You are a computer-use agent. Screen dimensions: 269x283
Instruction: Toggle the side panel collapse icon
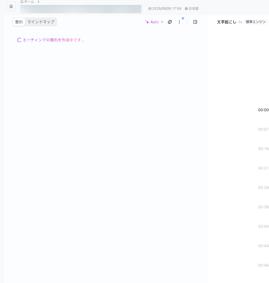(x=195, y=22)
